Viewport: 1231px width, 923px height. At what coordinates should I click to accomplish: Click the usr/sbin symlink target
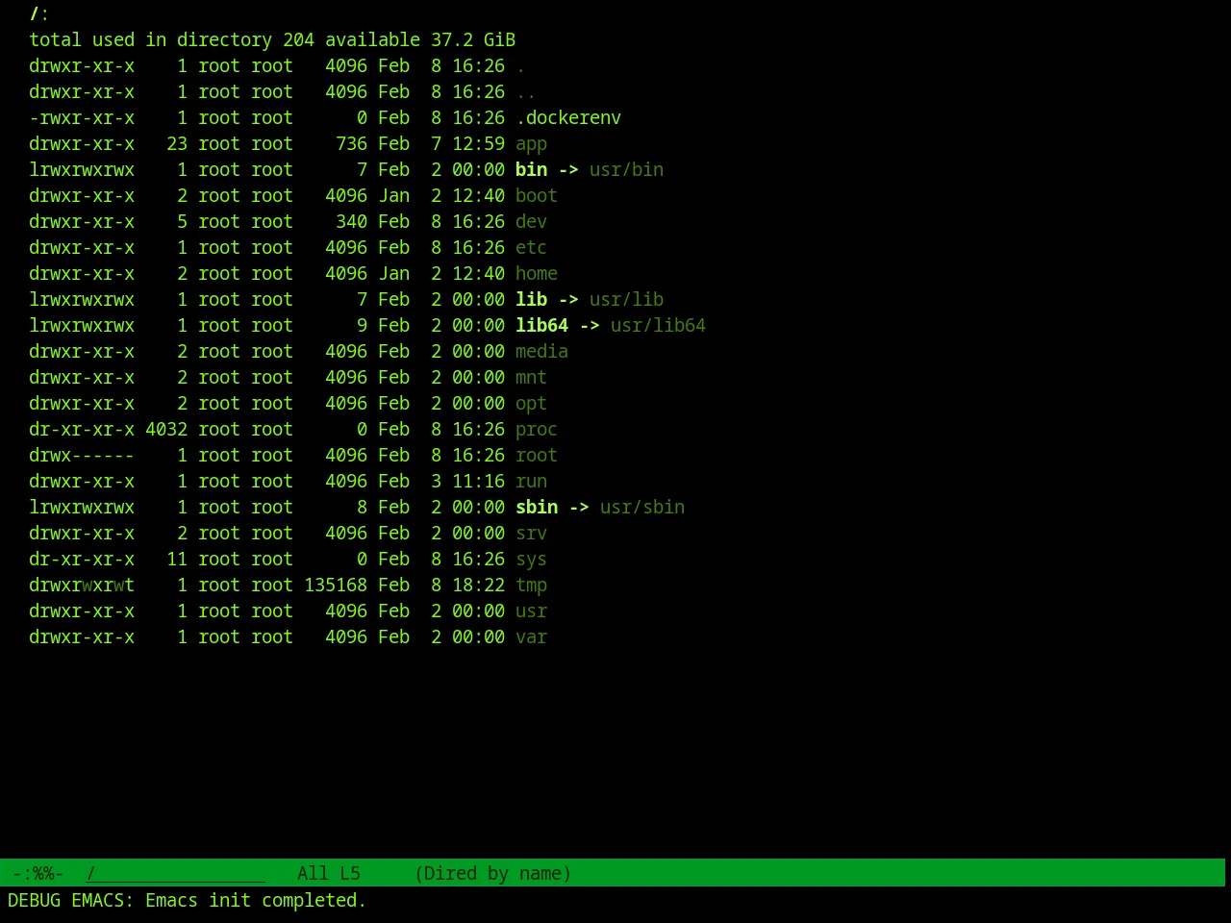642,508
